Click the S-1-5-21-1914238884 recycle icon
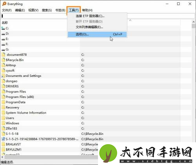 [4, 139]
